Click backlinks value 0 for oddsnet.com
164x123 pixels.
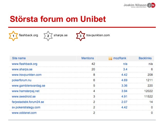(152, 113)
